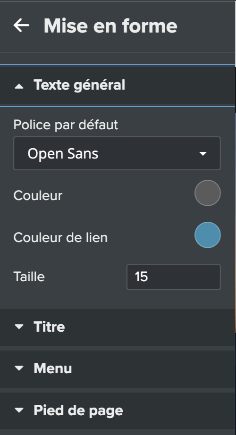Image resolution: width=236 pixels, height=435 pixels.
Task: Click the Police par défaut label
Action: click(66, 125)
